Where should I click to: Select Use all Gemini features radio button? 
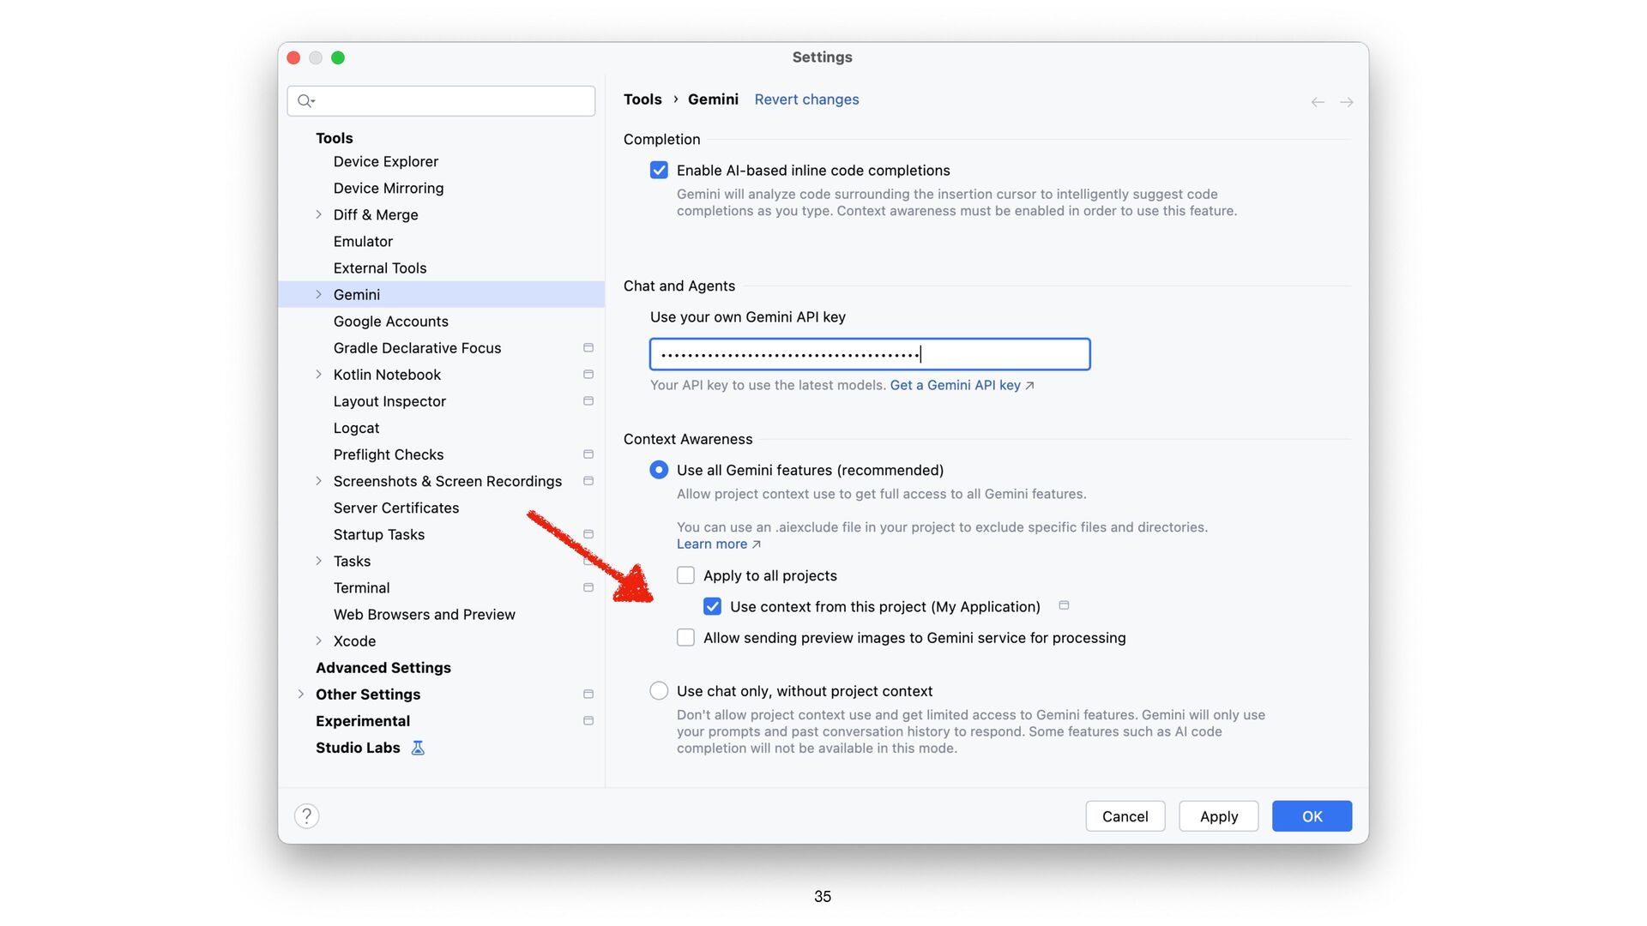659,470
